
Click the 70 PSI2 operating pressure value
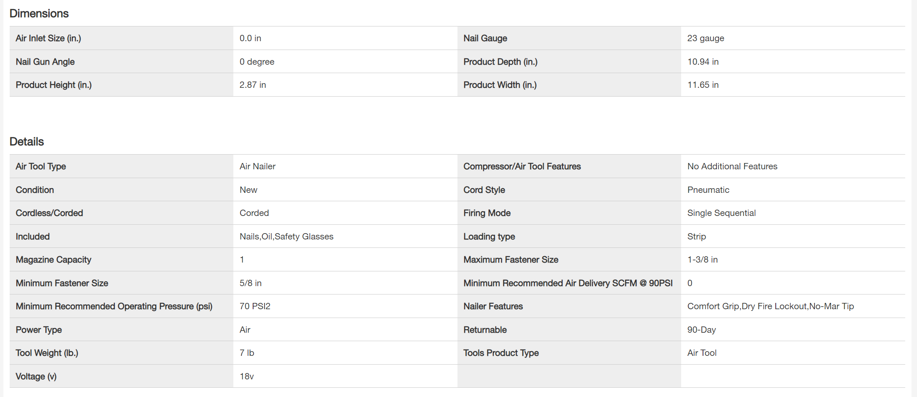pos(255,306)
